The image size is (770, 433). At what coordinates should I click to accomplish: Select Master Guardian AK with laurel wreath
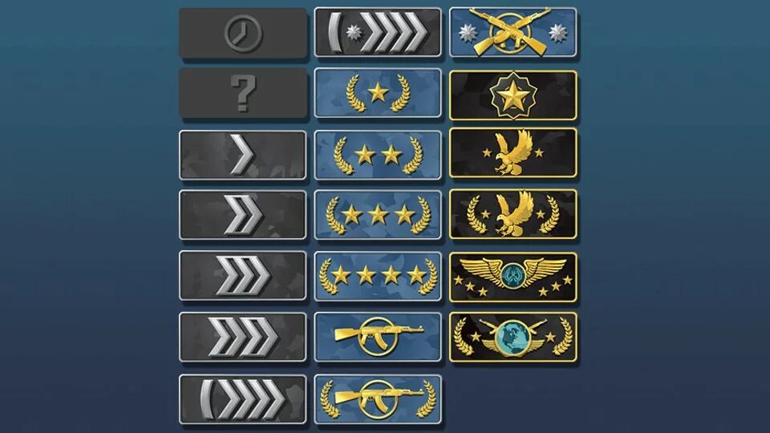[378, 399]
